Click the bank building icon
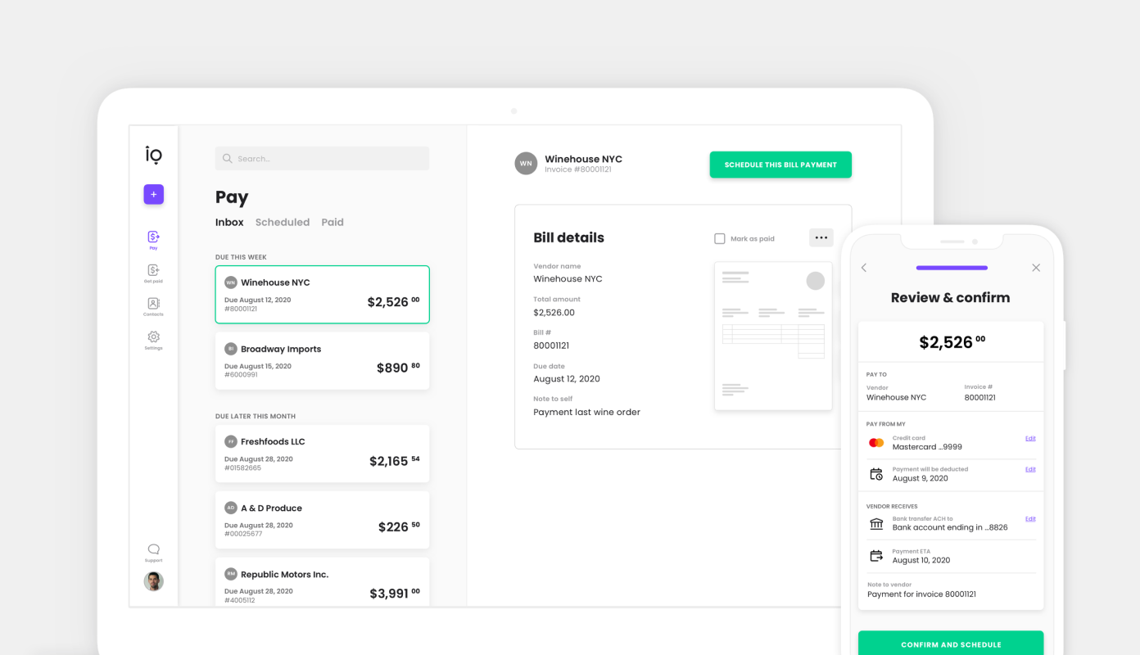1140x655 pixels. 876,524
